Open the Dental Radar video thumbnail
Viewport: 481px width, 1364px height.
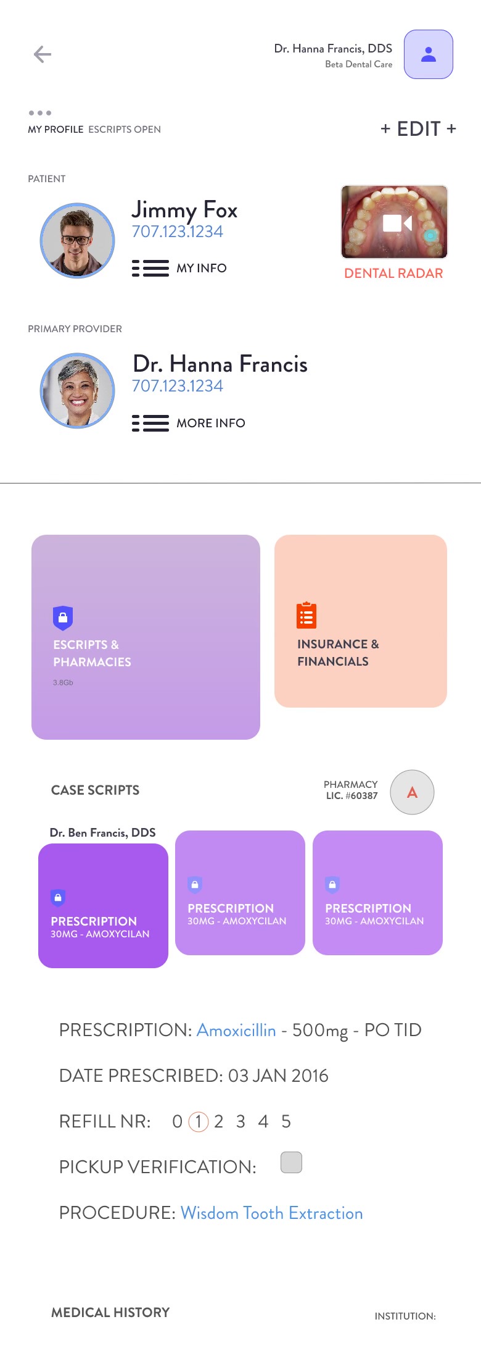tap(394, 222)
